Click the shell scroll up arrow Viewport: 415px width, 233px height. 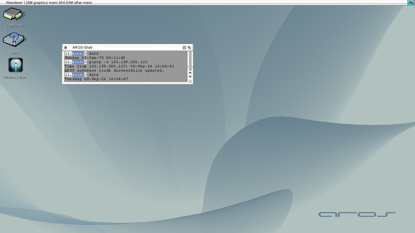pos(190,73)
